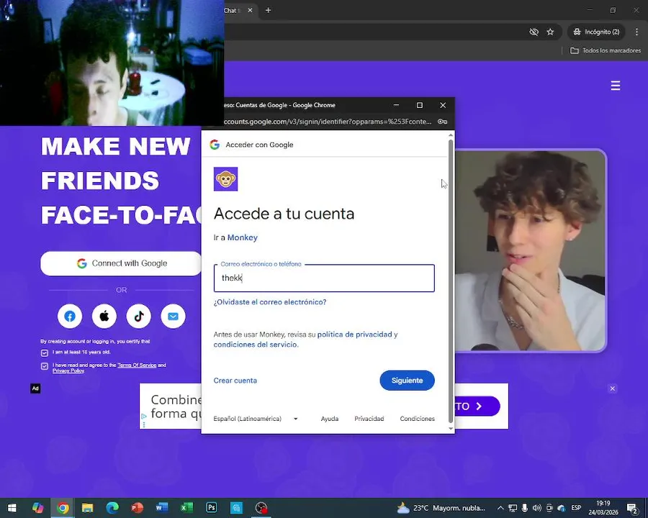Click Connect with Google button
This screenshot has width=648, height=518.
coord(121,263)
